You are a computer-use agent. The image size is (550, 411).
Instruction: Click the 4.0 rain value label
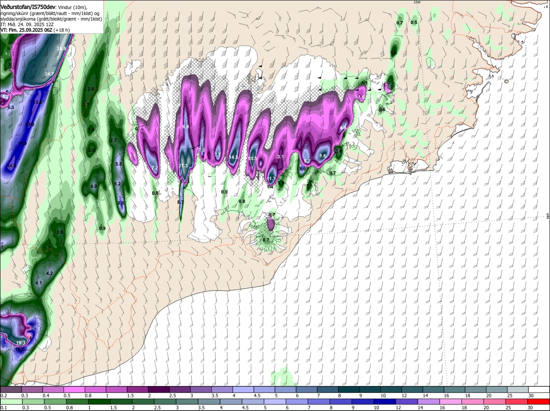pos(94,187)
